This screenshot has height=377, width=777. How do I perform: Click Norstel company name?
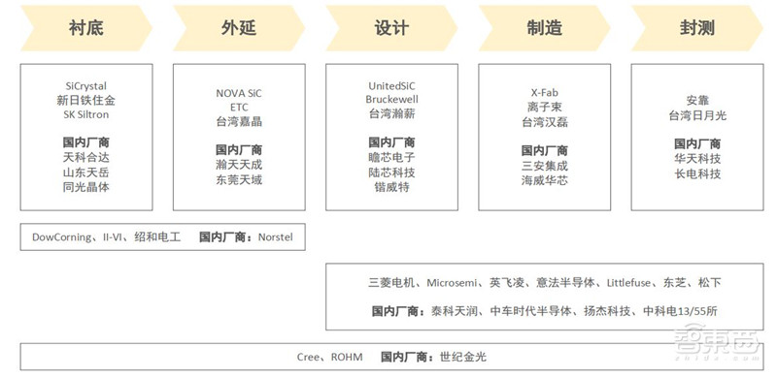pyautogui.click(x=276, y=237)
